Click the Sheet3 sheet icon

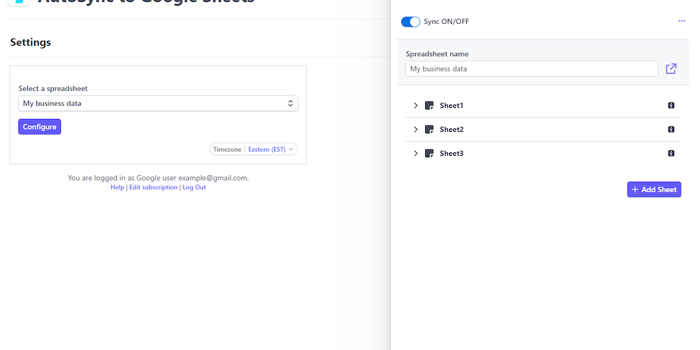[429, 154]
